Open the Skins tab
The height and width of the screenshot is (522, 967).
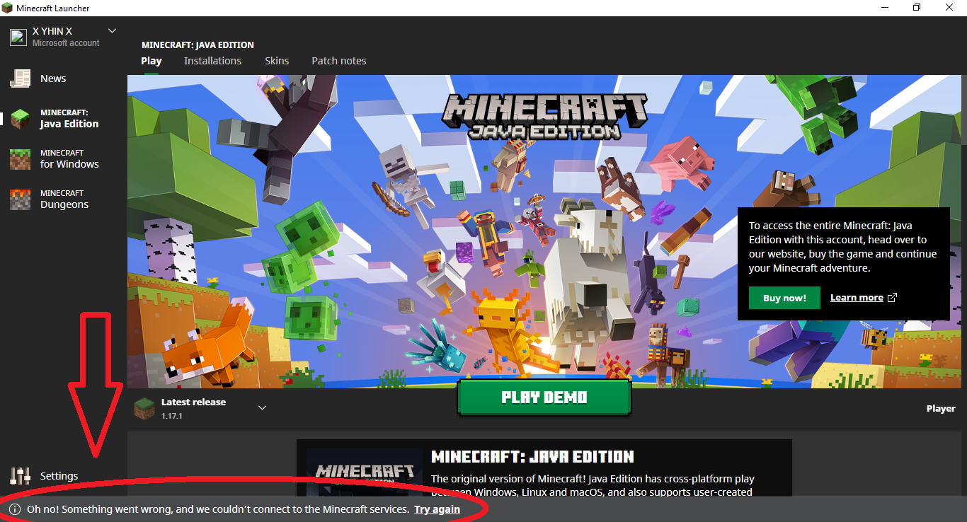coord(277,61)
